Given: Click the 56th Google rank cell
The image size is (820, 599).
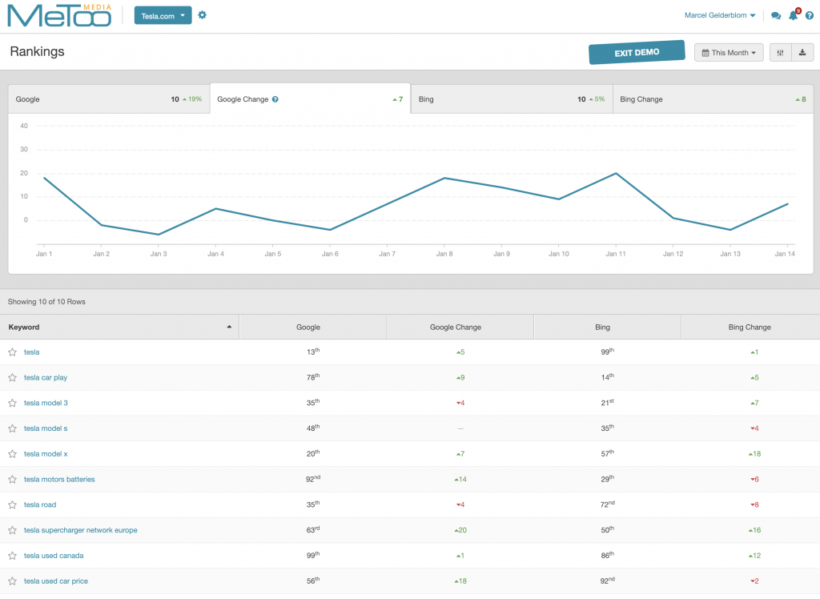Looking at the screenshot, I should point(313,581).
